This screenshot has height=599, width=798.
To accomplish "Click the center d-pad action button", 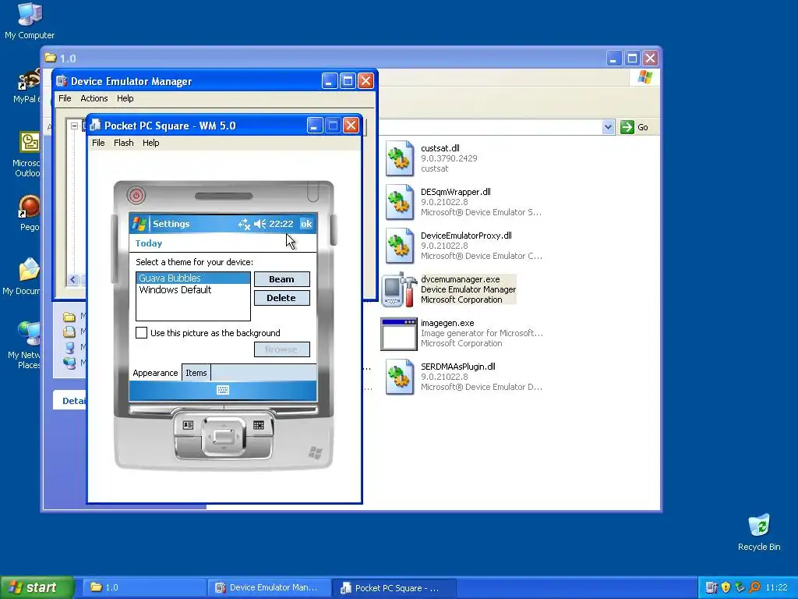I will (224, 436).
